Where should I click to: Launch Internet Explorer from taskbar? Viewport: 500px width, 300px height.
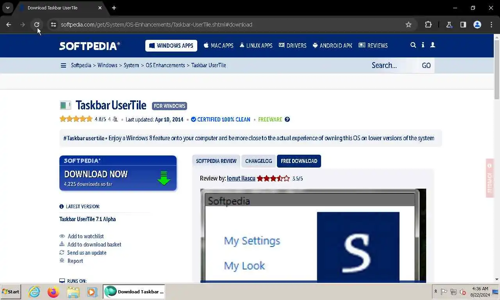tap(34, 292)
